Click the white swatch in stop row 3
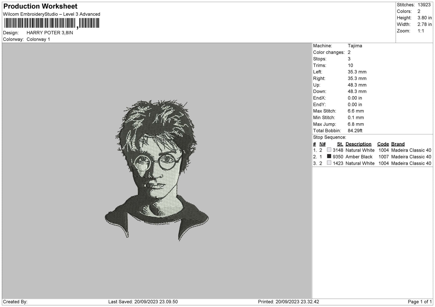Image resolution: width=435 pixels, height=307 pixels. (329, 163)
